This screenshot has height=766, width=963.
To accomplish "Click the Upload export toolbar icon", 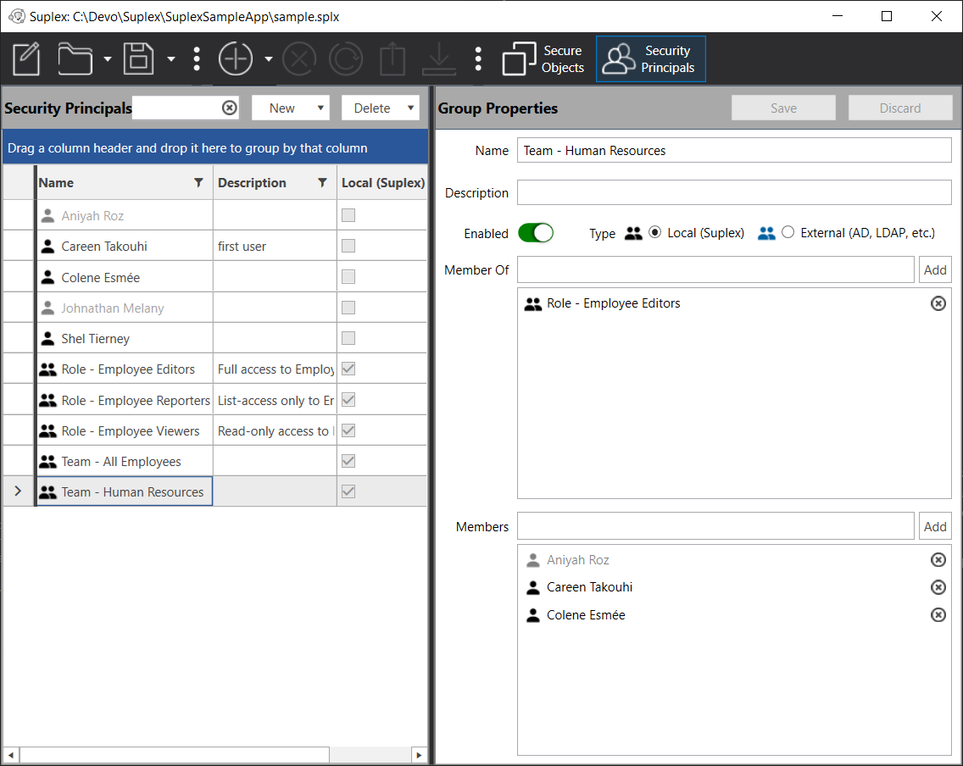I will (x=392, y=59).
